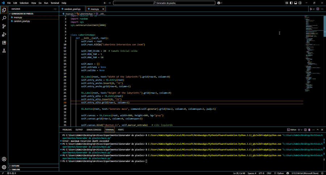
Task: Split the terminal panel
Action: pos(305,130)
